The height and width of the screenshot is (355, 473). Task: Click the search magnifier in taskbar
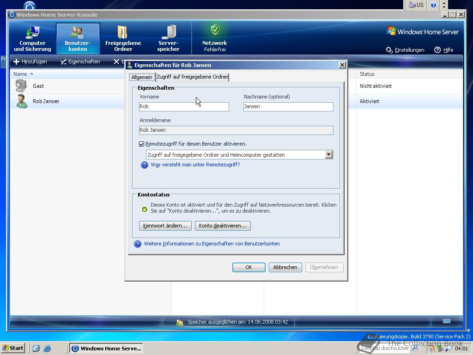tap(415, 348)
